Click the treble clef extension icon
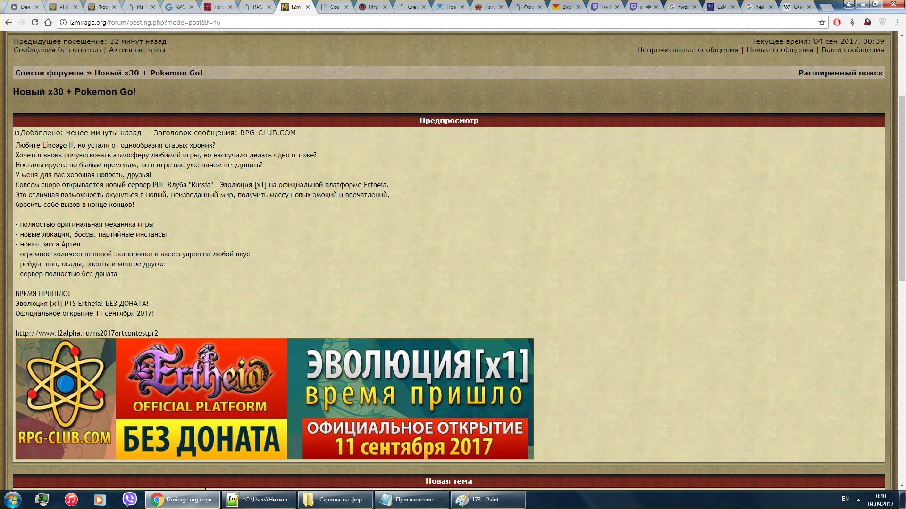 coord(852,22)
